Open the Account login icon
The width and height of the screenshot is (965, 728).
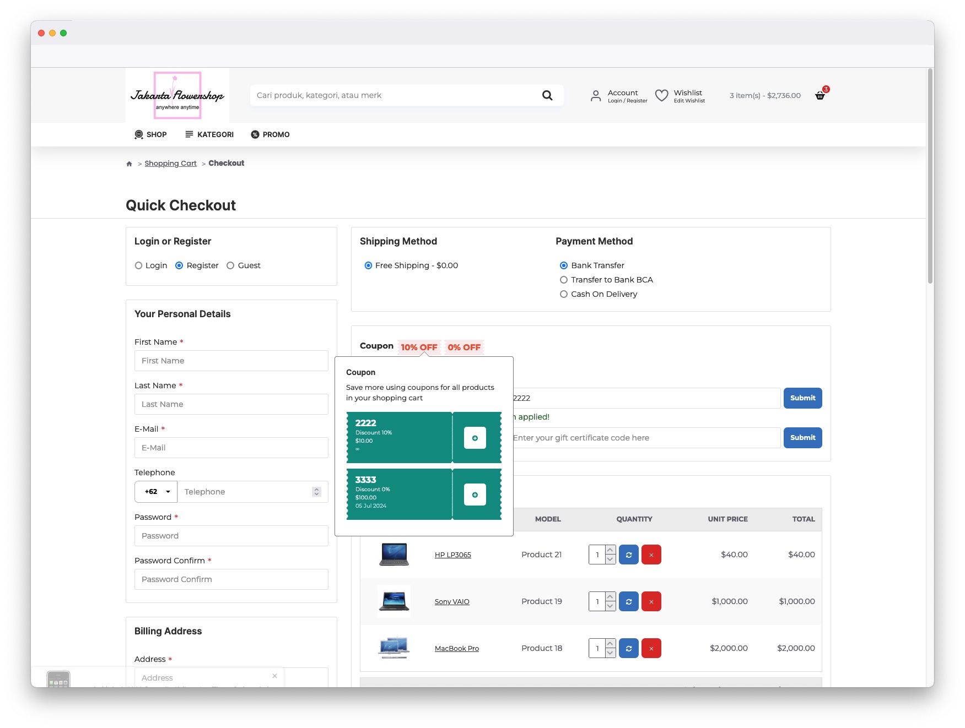click(x=596, y=95)
